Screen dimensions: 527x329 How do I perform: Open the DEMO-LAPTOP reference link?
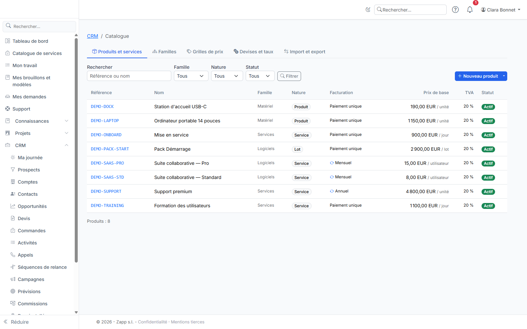pos(105,121)
